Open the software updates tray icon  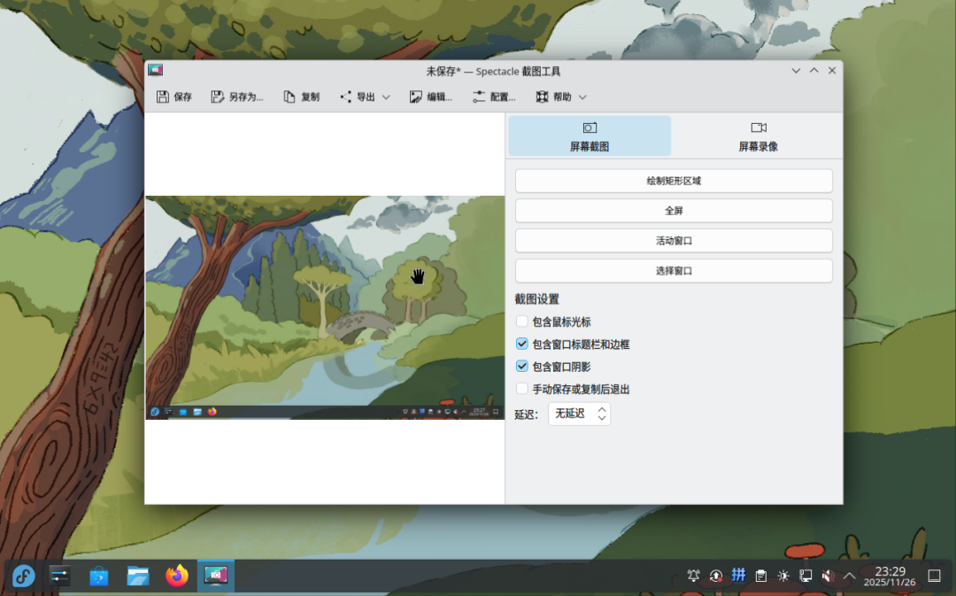point(716,576)
